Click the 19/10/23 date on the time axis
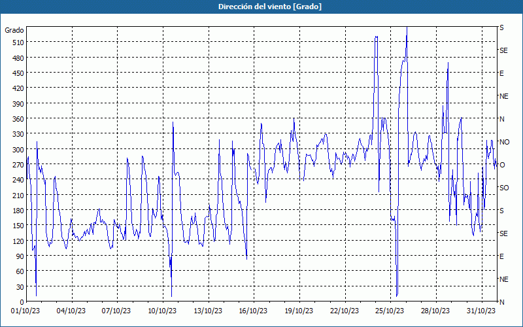 pyautogui.click(x=299, y=311)
